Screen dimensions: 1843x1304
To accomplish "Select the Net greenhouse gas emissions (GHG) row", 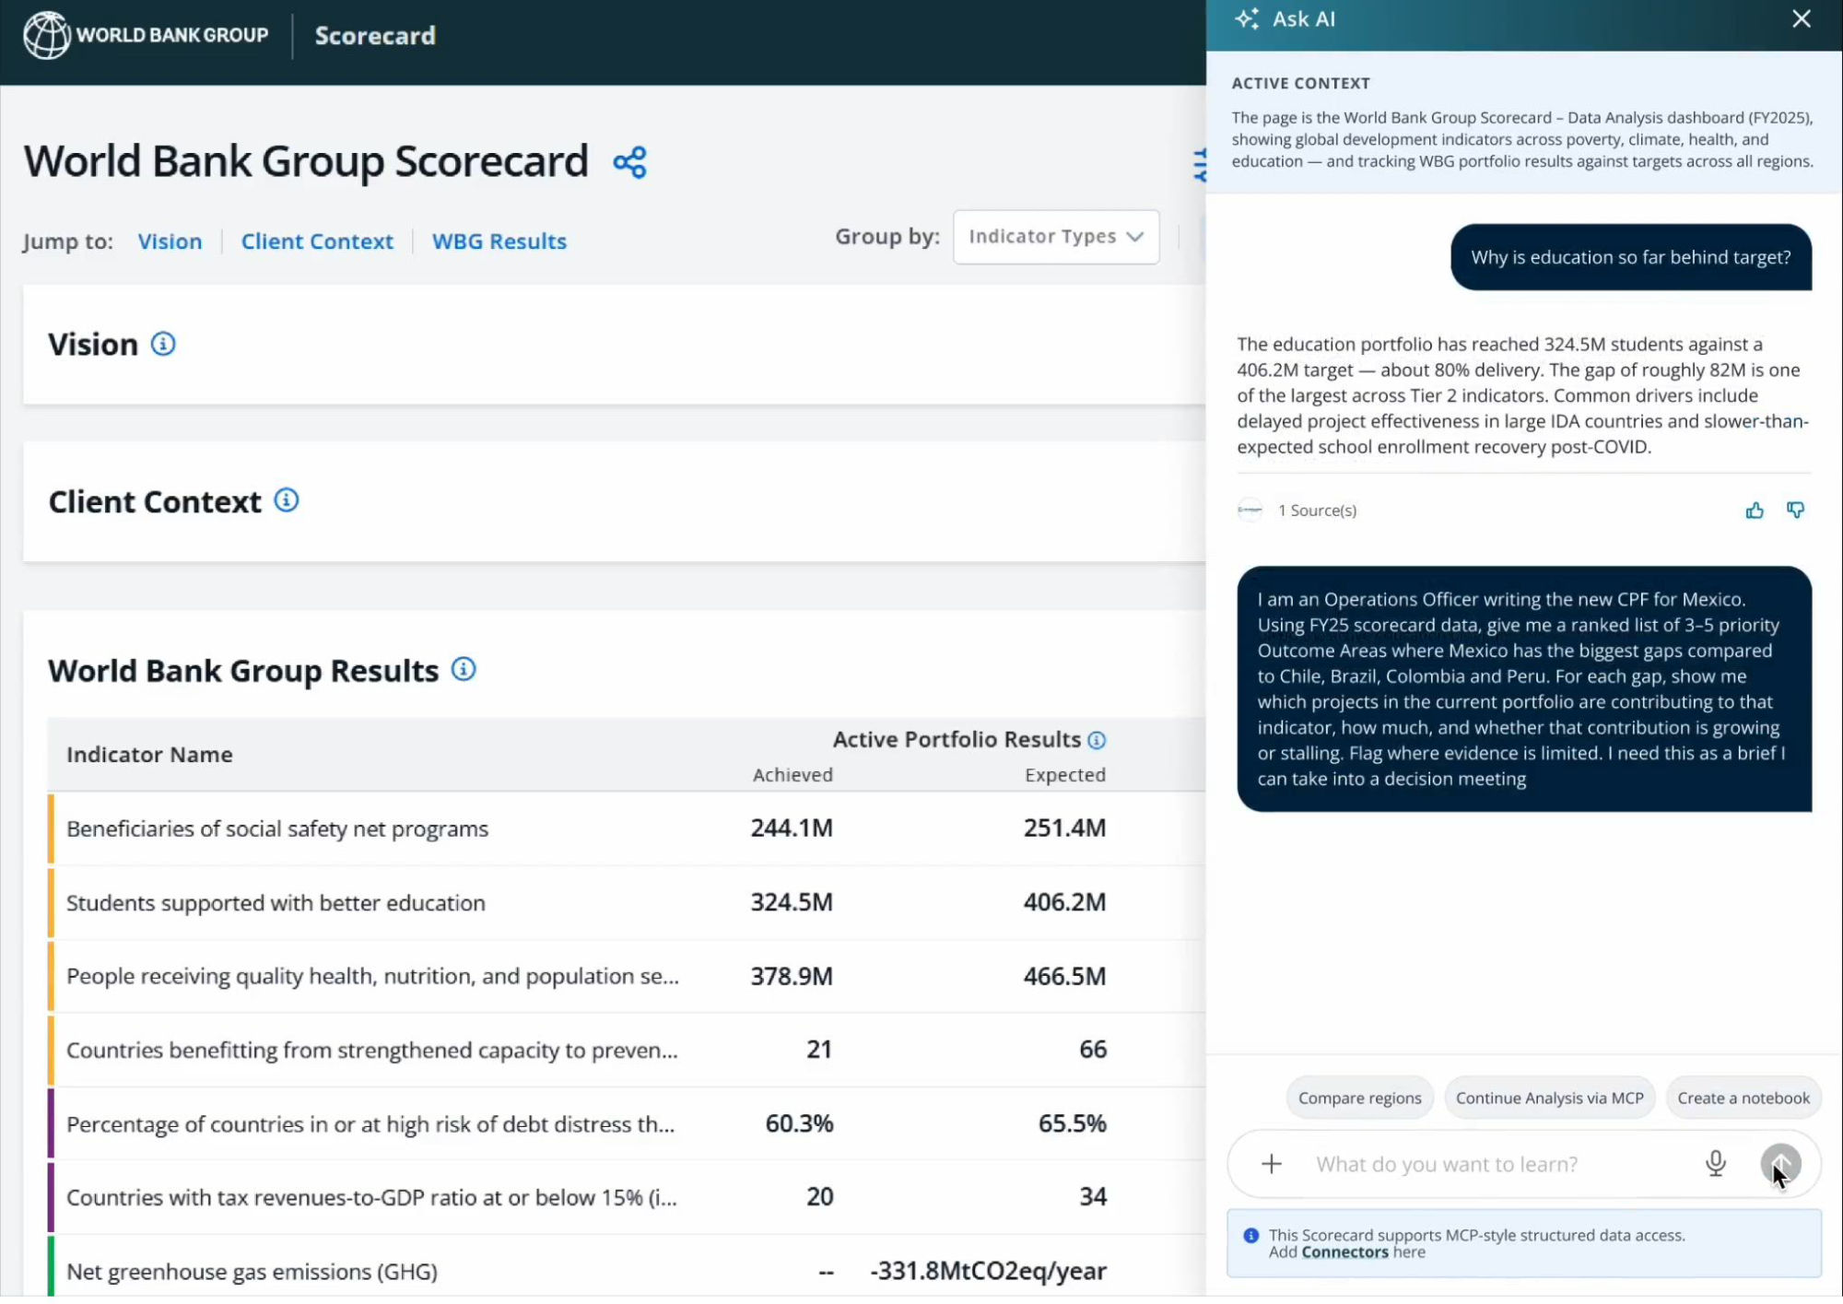I will (627, 1271).
